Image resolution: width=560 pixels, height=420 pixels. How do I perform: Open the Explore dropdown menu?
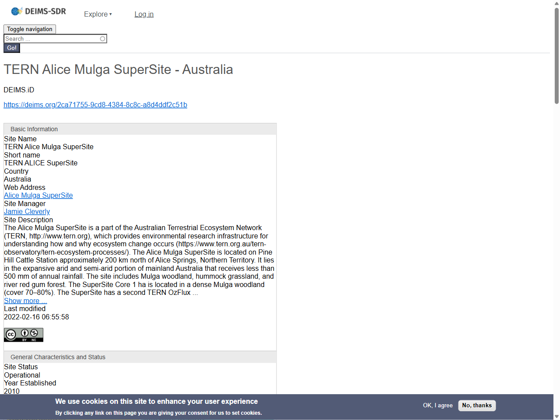pyautogui.click(x=98, y=14)
